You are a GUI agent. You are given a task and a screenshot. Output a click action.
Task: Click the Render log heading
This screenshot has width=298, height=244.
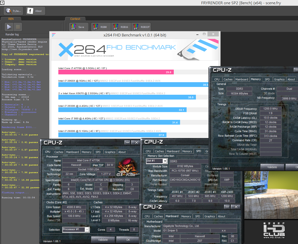pos(12,34)
